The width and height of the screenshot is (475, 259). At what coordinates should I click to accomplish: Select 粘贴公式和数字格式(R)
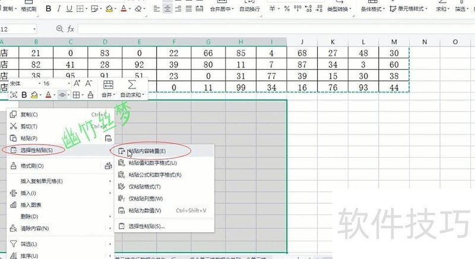[164, 175]
